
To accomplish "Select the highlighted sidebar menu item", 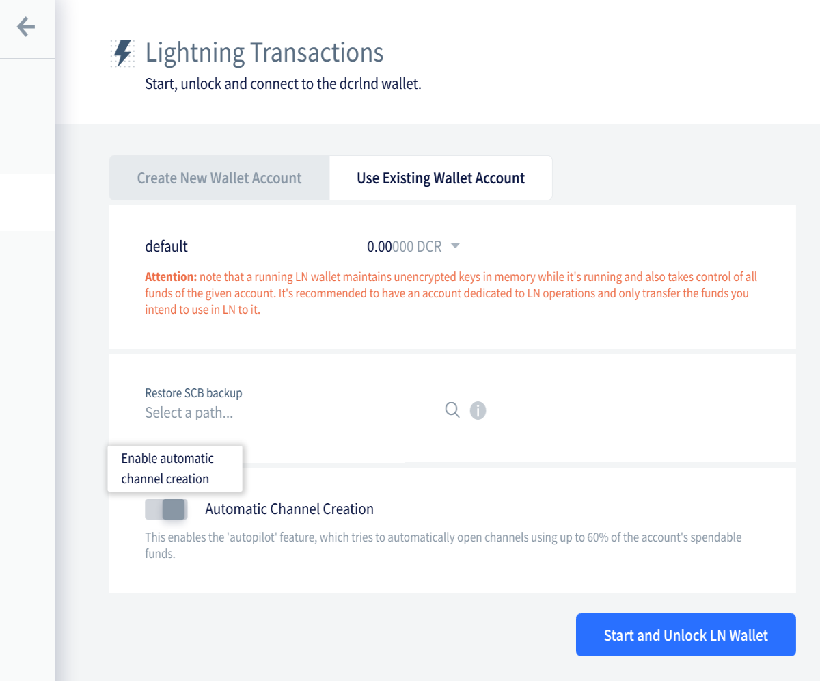I will 27,202.
